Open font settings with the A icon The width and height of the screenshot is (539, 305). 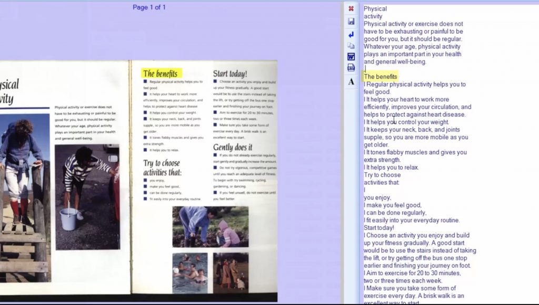(x=351, y=81)
